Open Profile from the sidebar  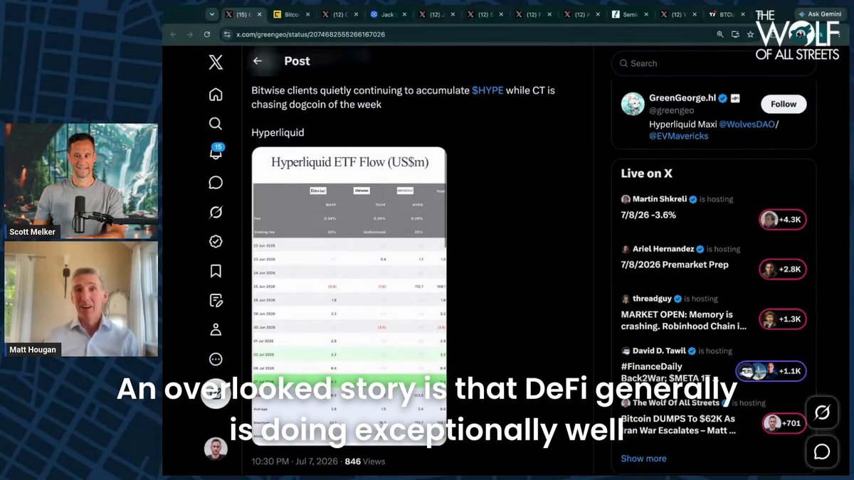pos(216,330)
